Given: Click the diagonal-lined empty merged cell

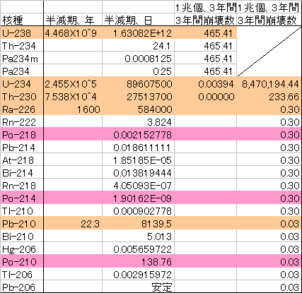Looking at the screenshot, I should 269,52.
